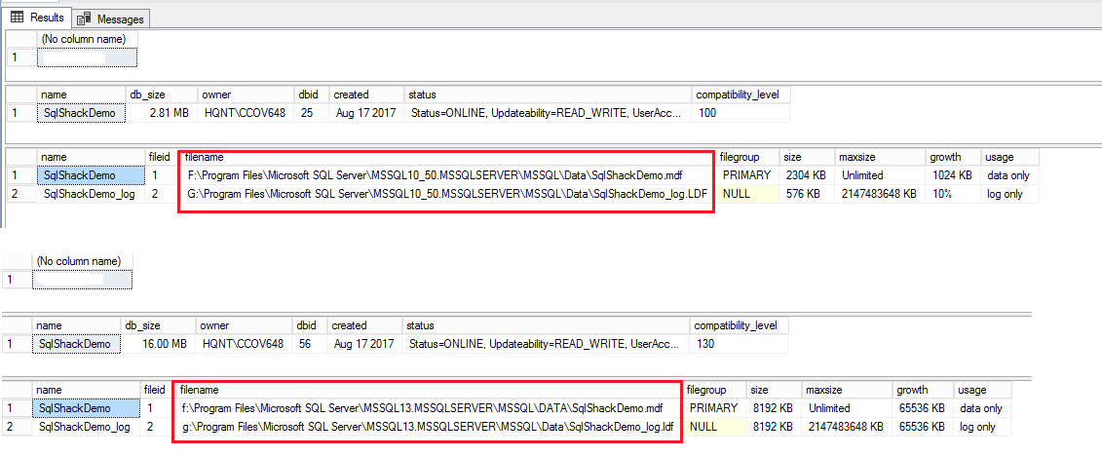Click compatibility_level header above value 130
This screenshot has height=456, width=1102.
pyautogui.click(x=740, y=326)
